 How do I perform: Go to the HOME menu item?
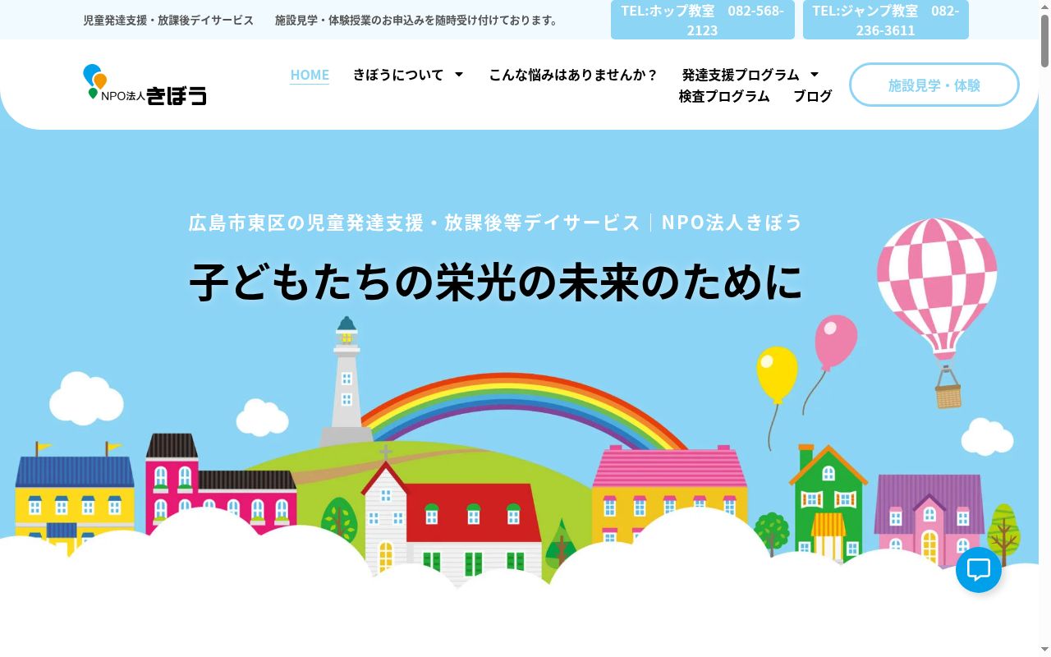310,75
